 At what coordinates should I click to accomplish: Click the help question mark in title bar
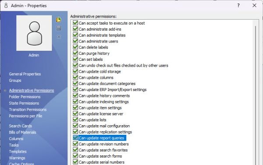point(238,5)
